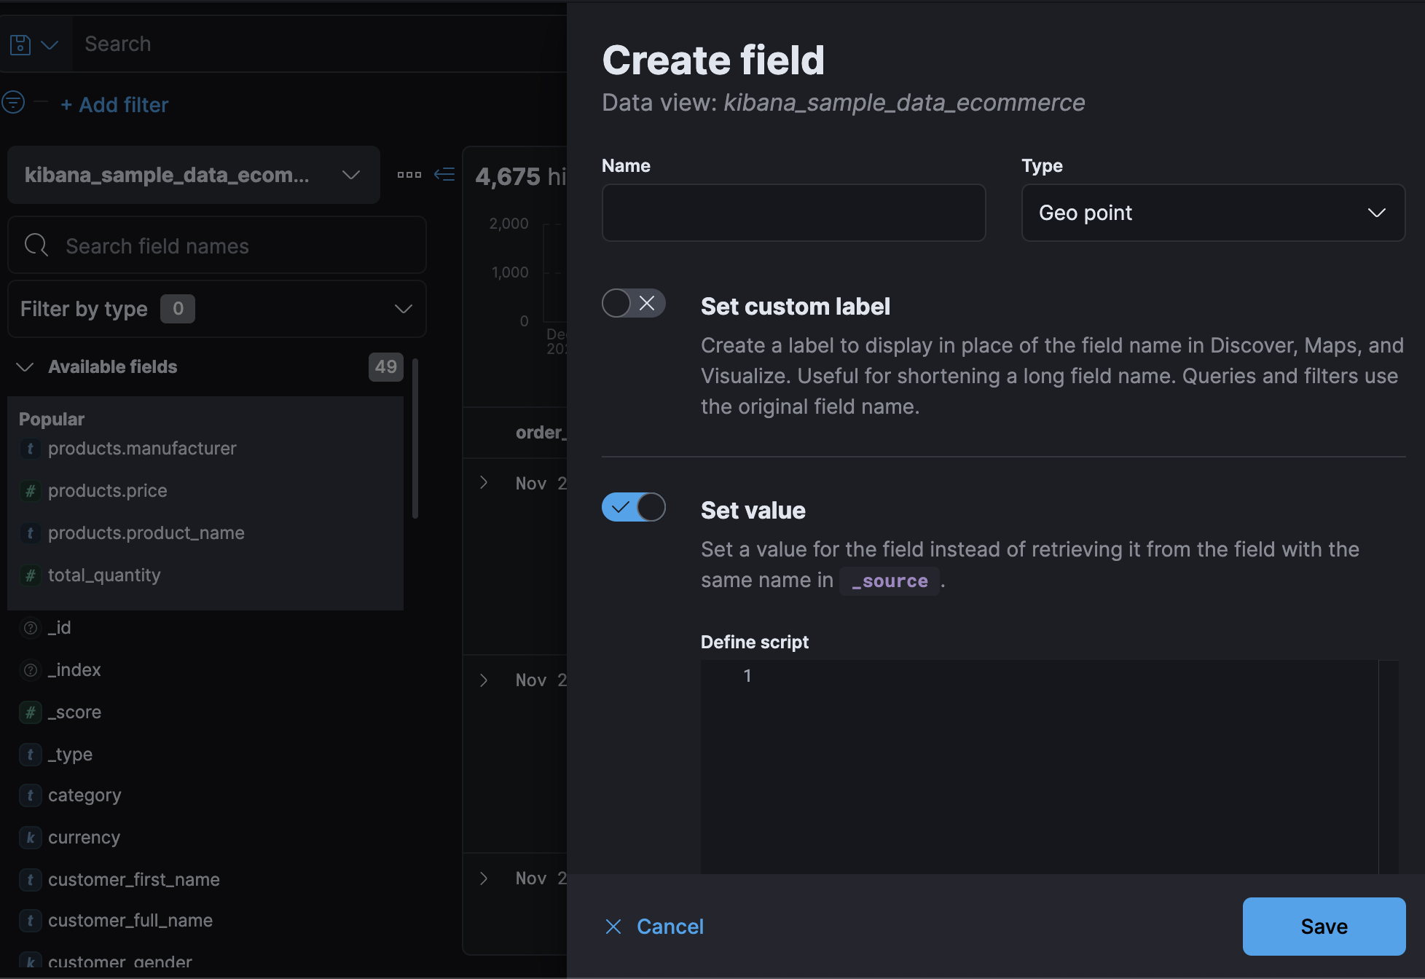Collapse the Available fields section
This screenshot has height=979, width=1425.
[25, 367]
